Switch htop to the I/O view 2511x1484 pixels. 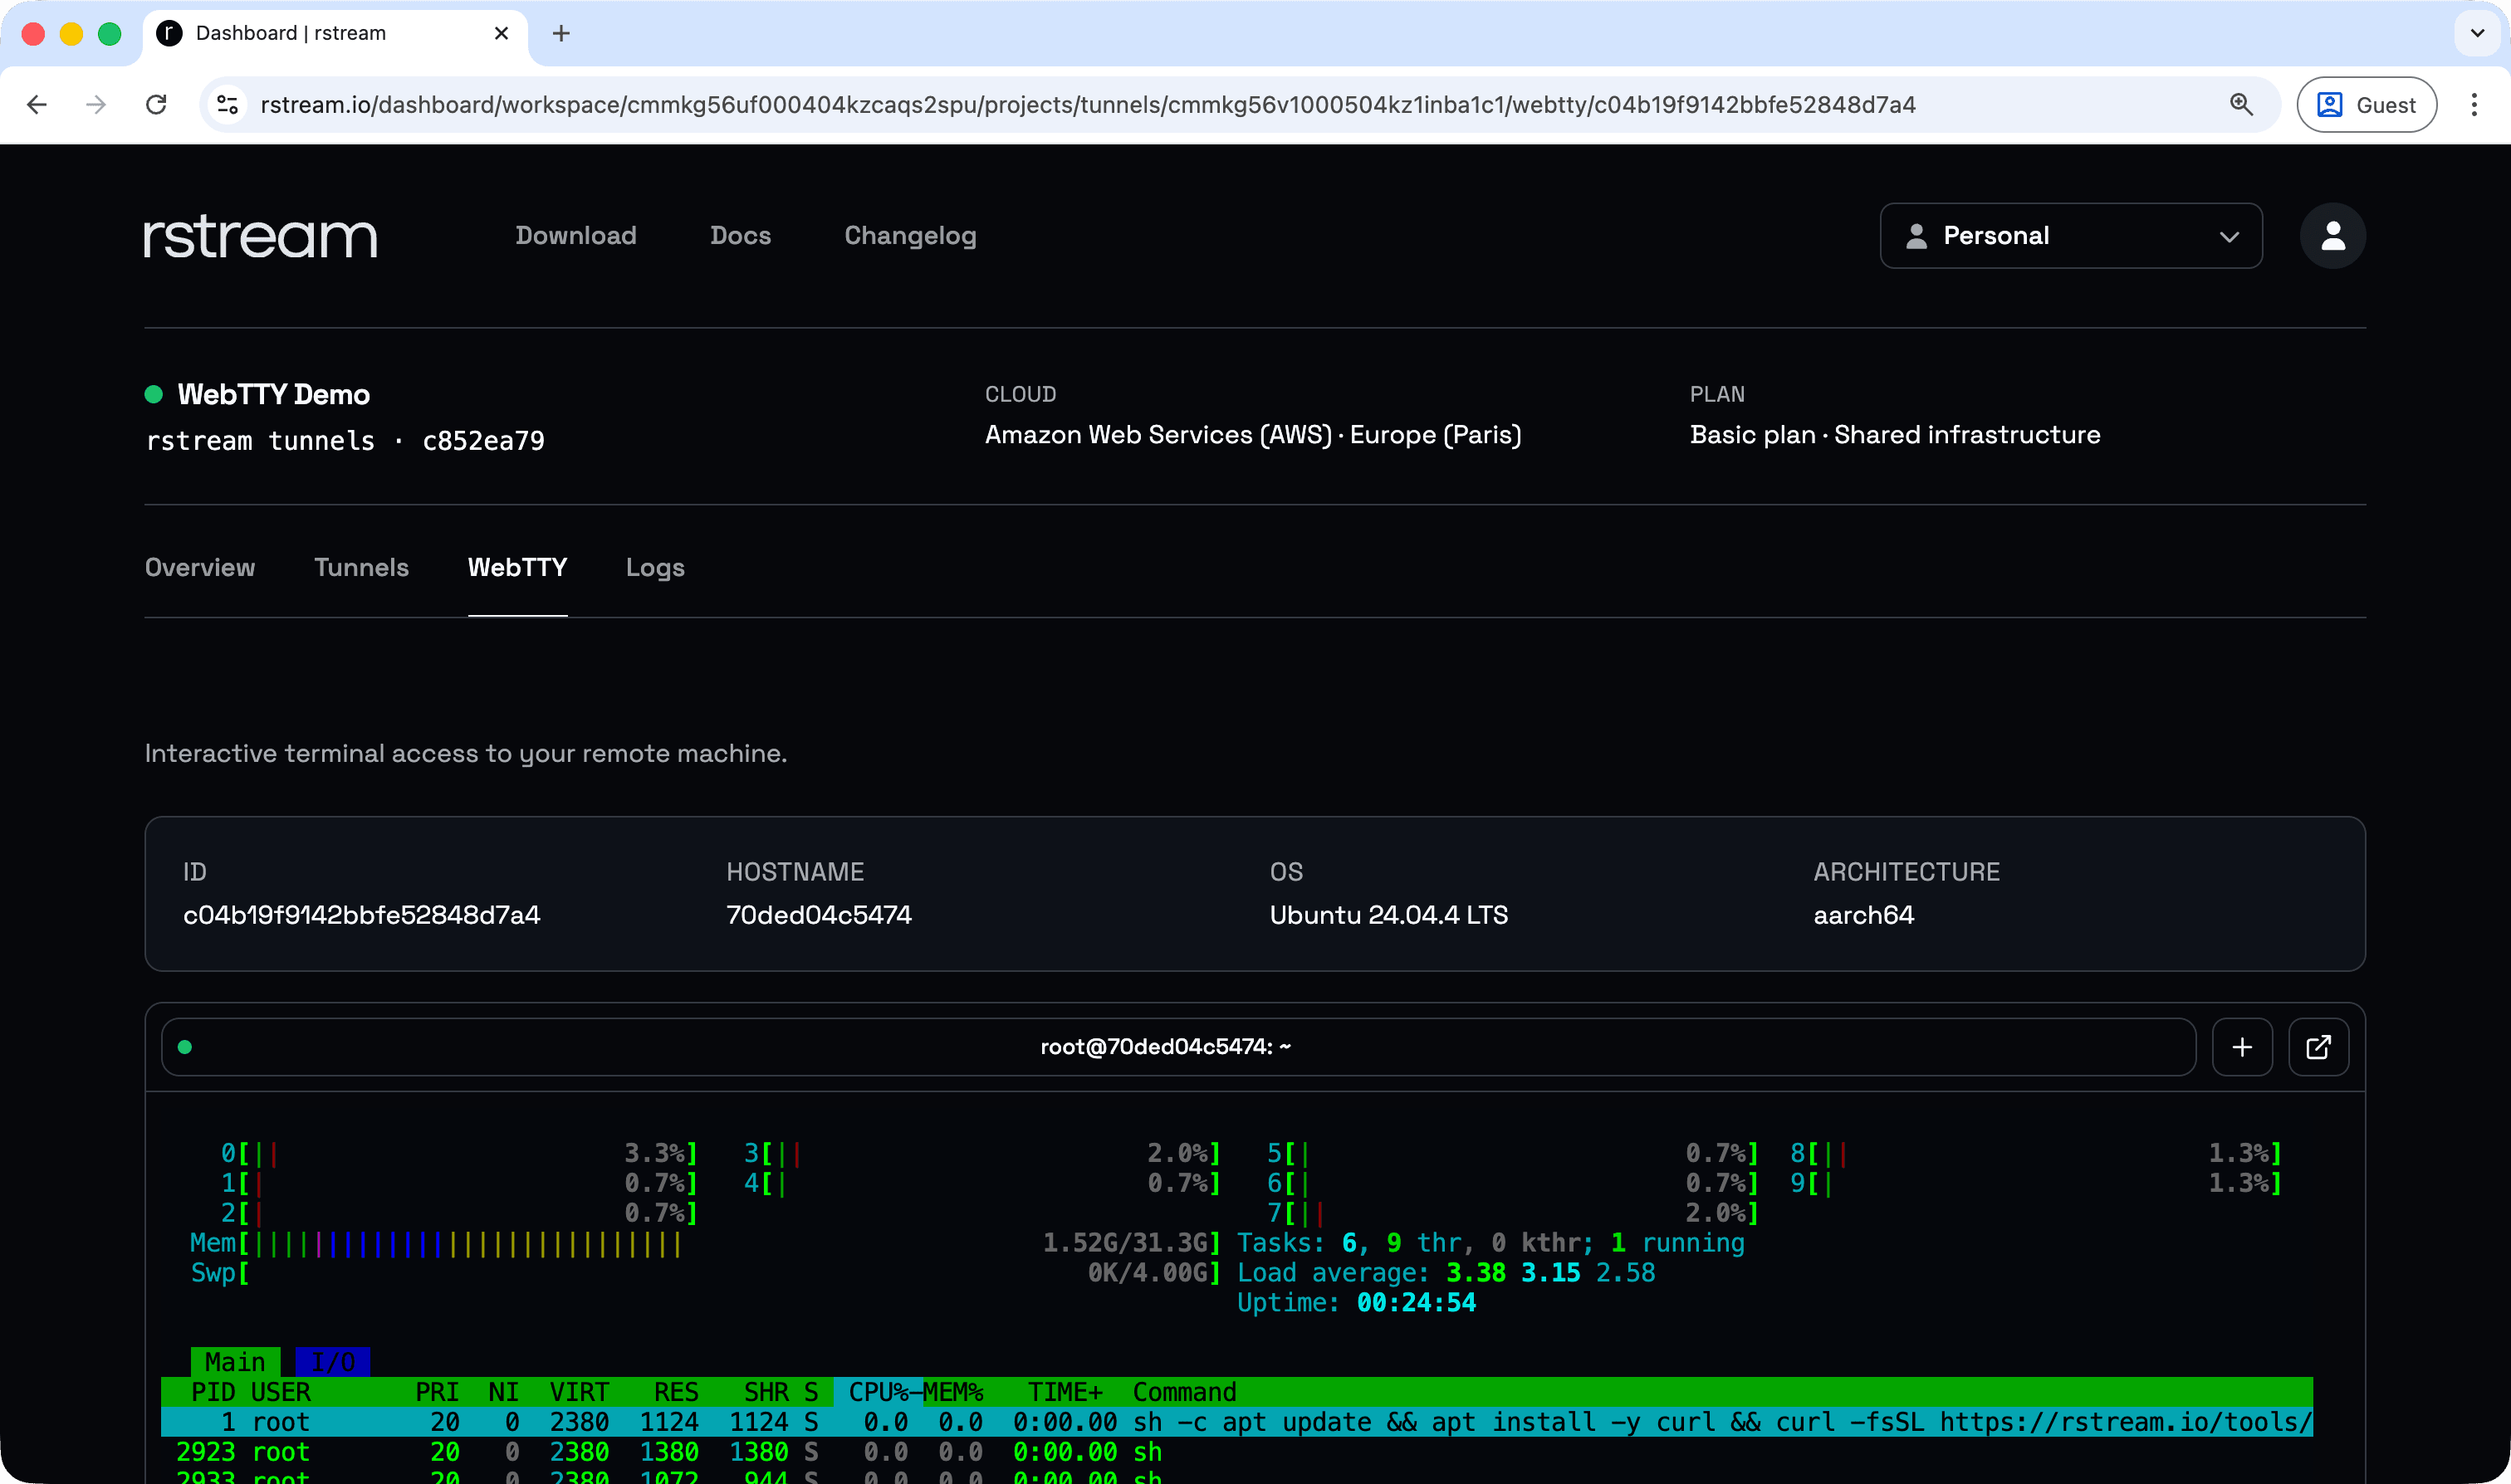pos(333,1360)
